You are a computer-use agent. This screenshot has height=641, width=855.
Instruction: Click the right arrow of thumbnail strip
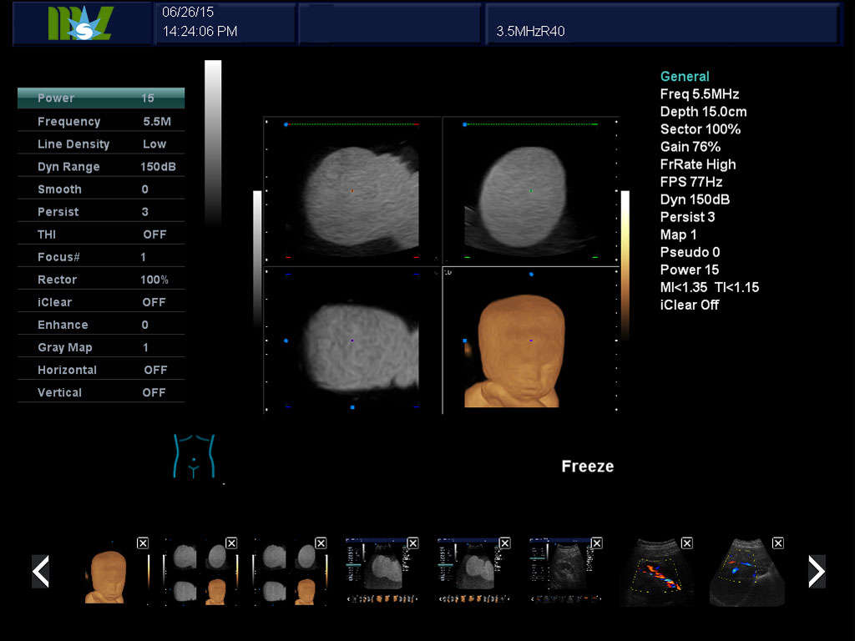point(817,572)
